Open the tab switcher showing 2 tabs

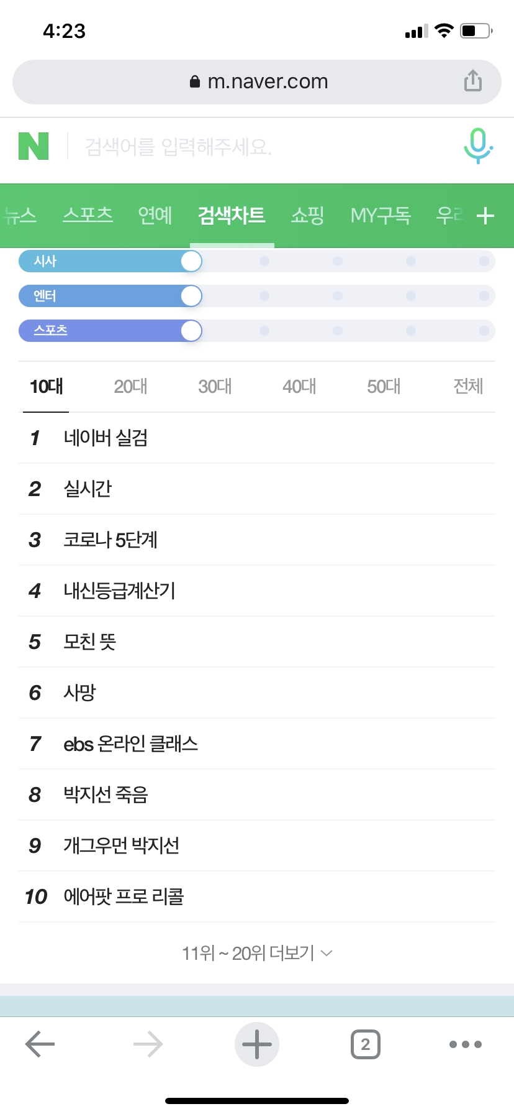366,1044
